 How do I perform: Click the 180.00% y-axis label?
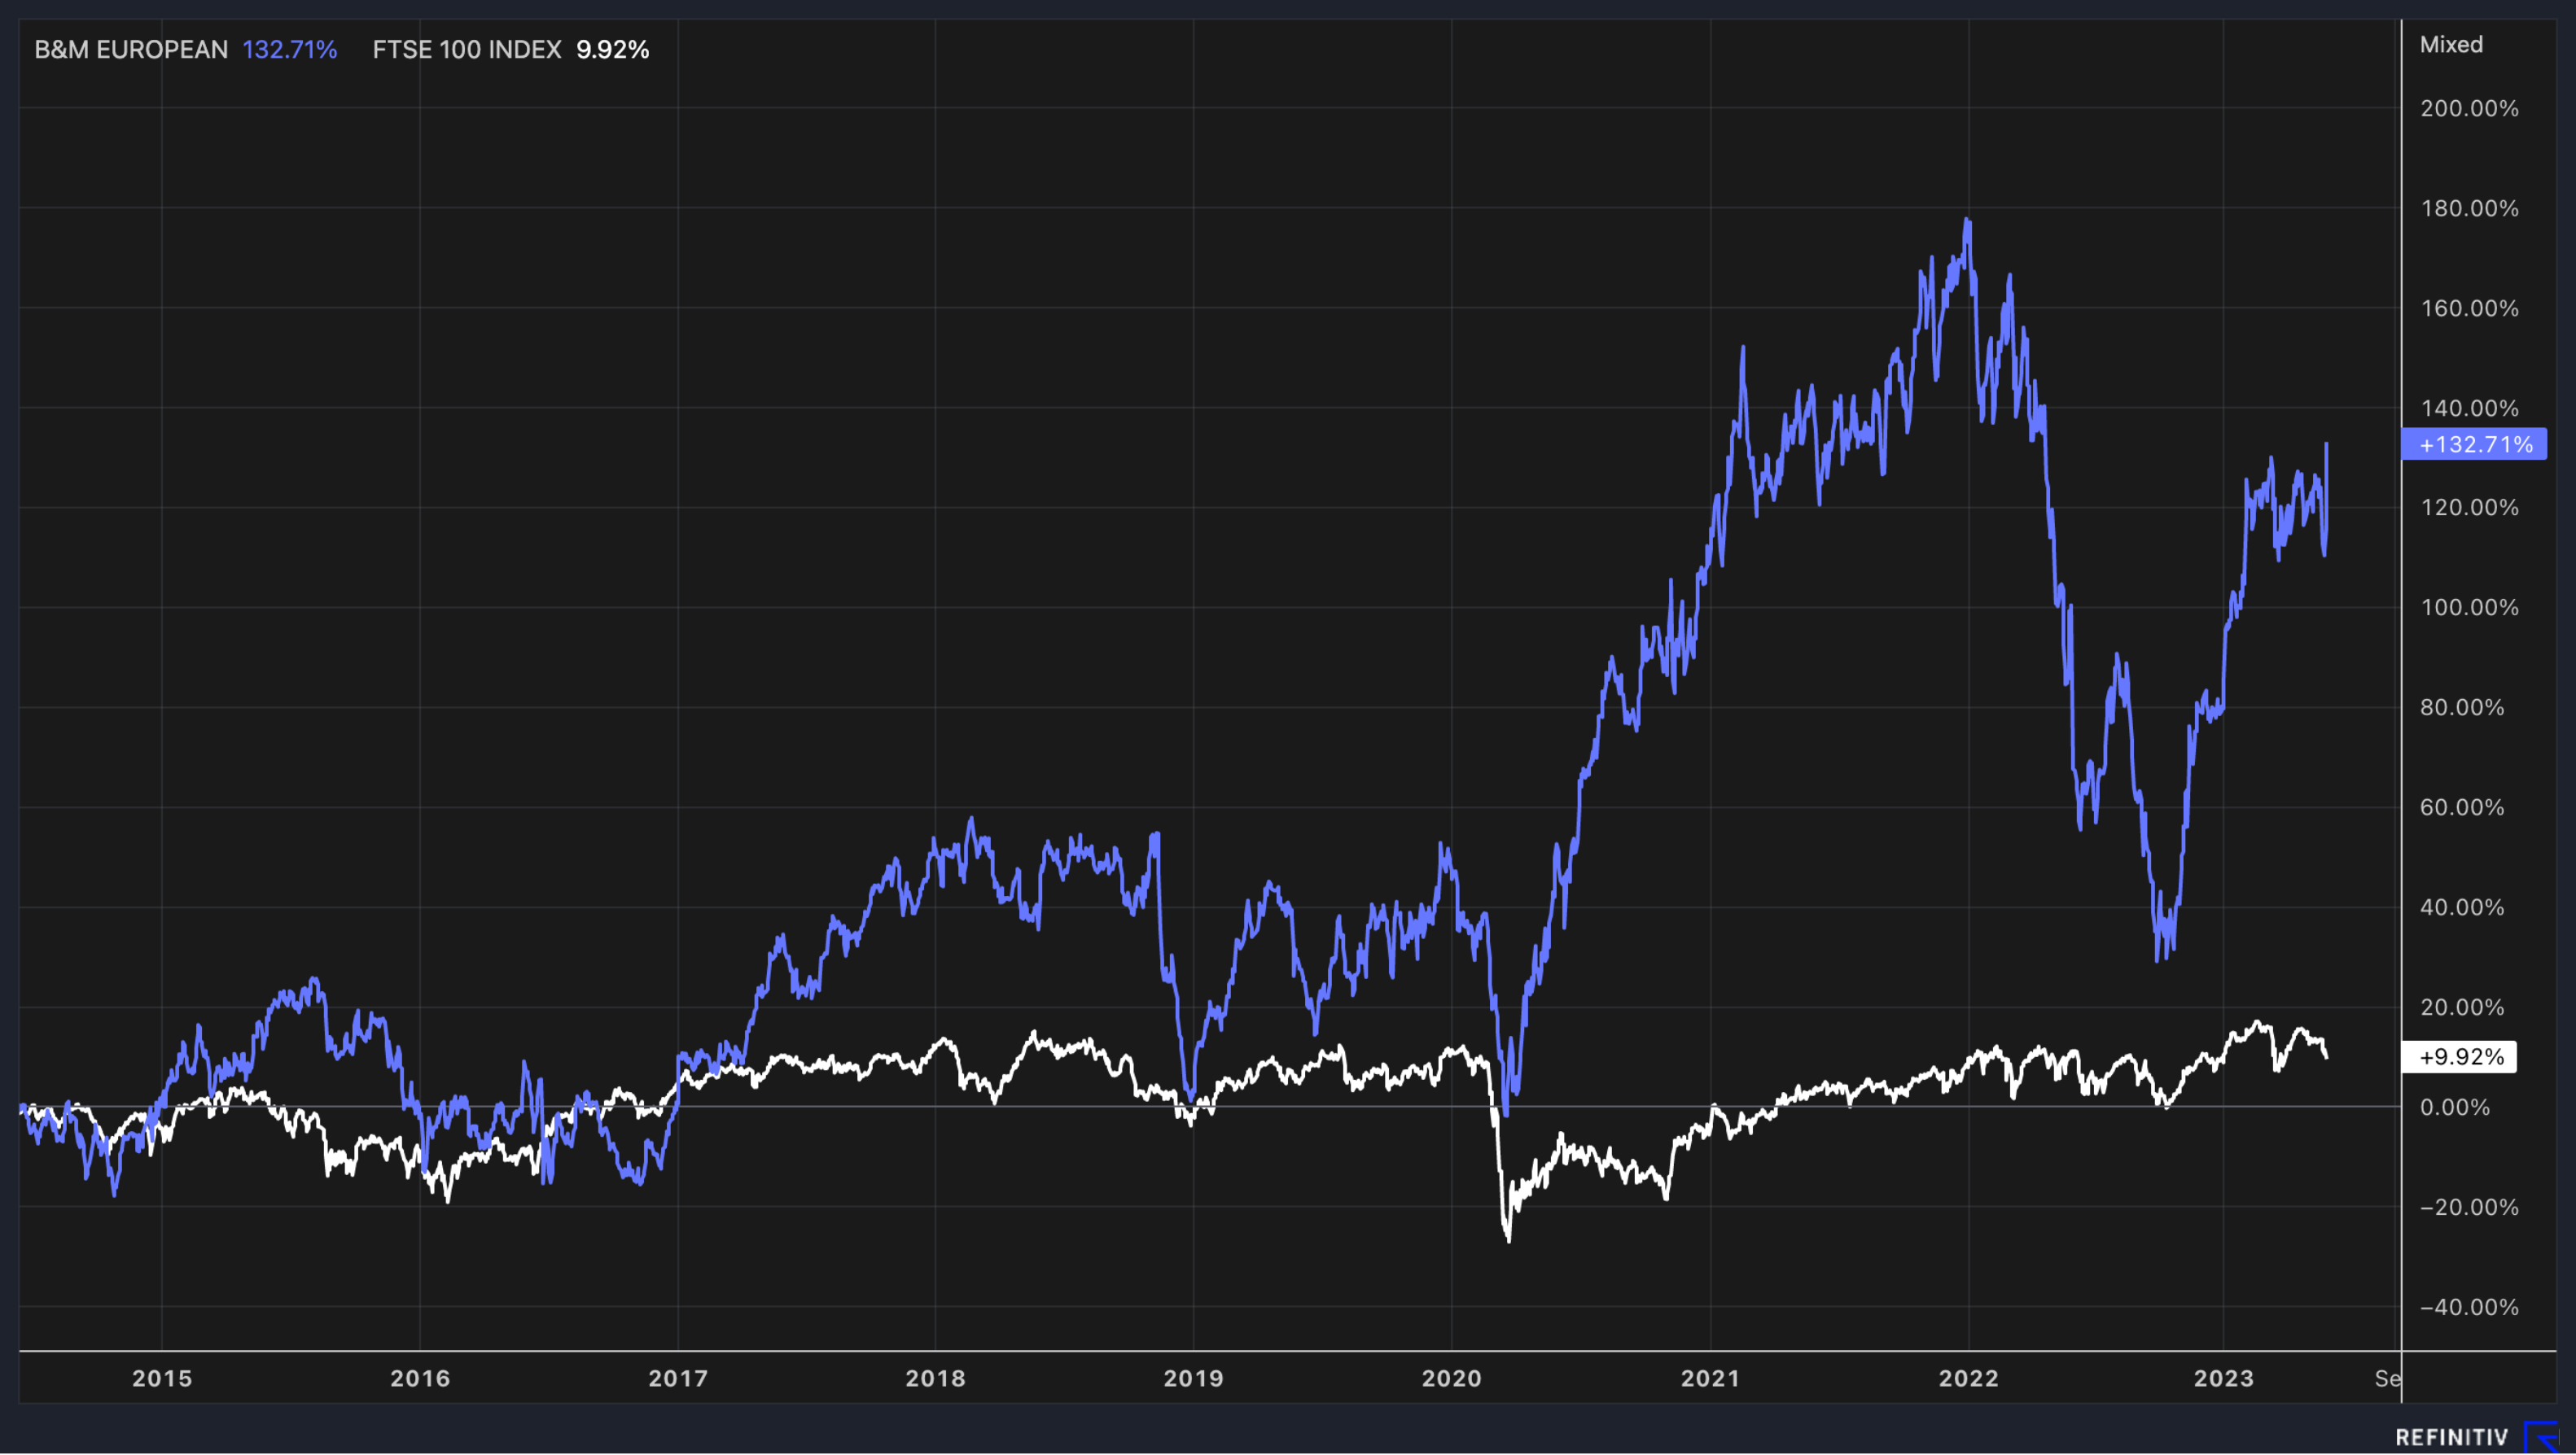click(2469, 208)
